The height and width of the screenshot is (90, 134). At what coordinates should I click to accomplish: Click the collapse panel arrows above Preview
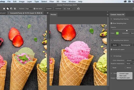[108, 12]
